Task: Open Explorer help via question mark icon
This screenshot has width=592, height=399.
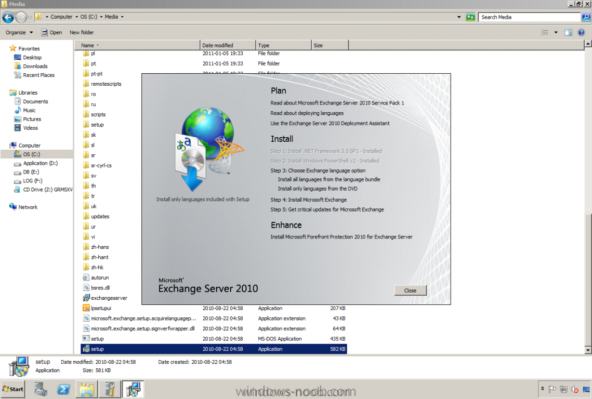Action: click(582, 32)
